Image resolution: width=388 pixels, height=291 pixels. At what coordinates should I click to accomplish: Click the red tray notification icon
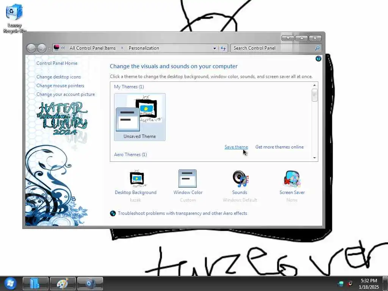point(350,283)
